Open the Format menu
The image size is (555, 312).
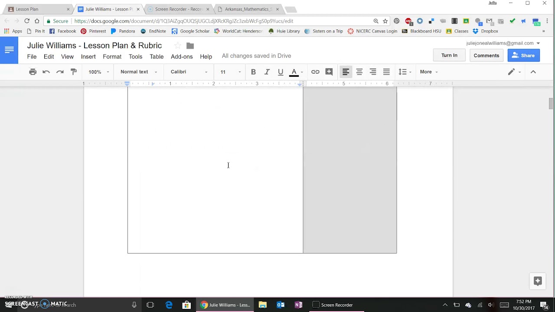pyautogui.click(x=112, y=57)
